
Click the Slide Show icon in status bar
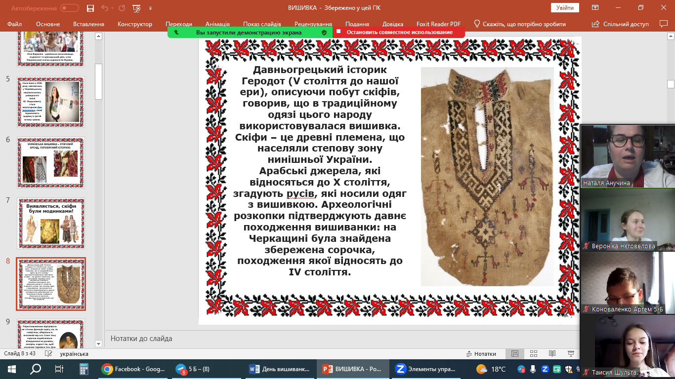[571, 354]
